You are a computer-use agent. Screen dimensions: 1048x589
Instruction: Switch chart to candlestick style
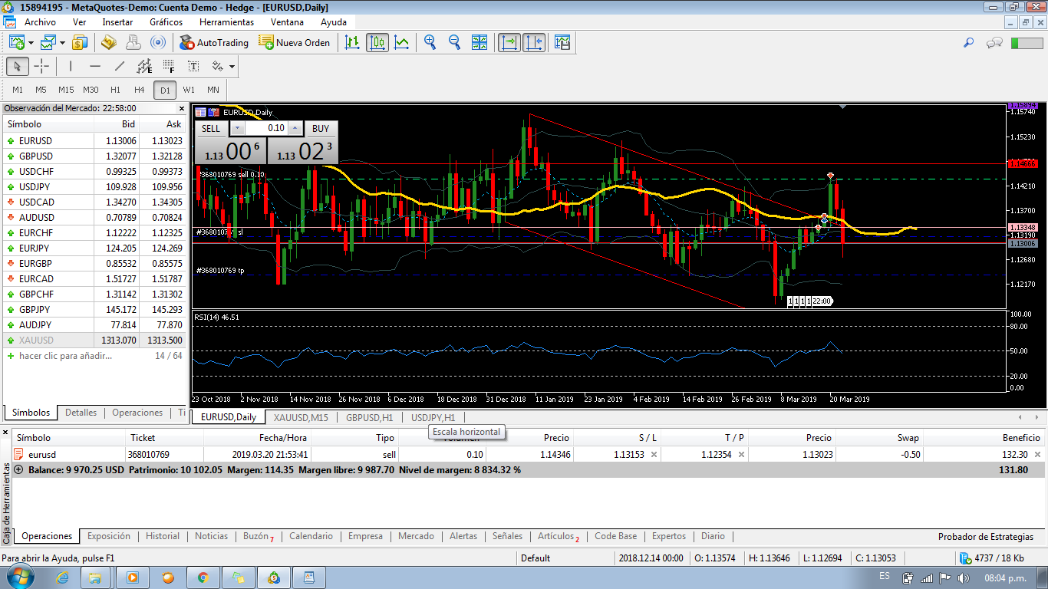[x=377, y=42]
